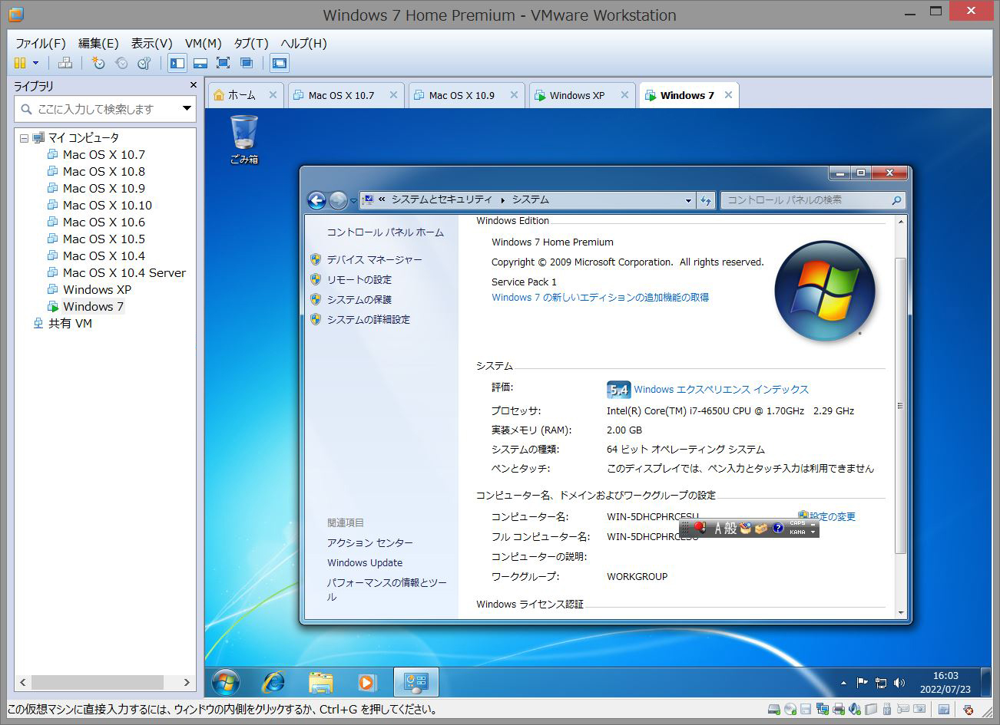Click the address bar refresh button

[707, 200]
